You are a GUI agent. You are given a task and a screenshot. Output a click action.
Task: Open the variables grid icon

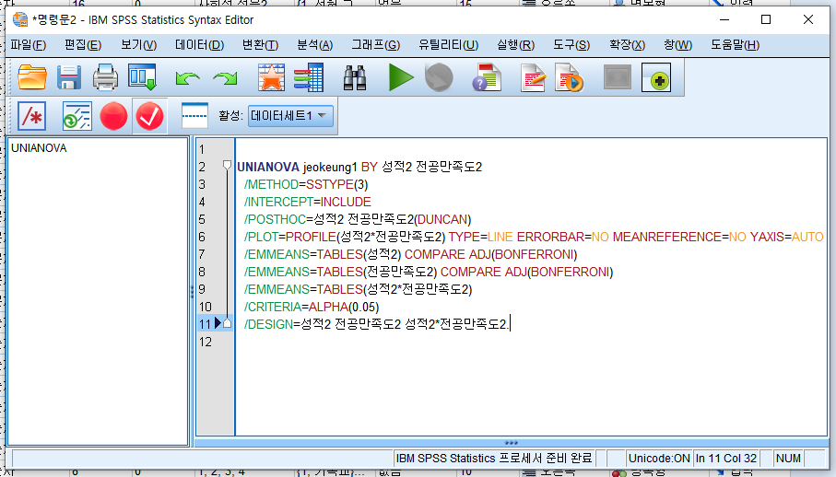(x=309, y=77)
